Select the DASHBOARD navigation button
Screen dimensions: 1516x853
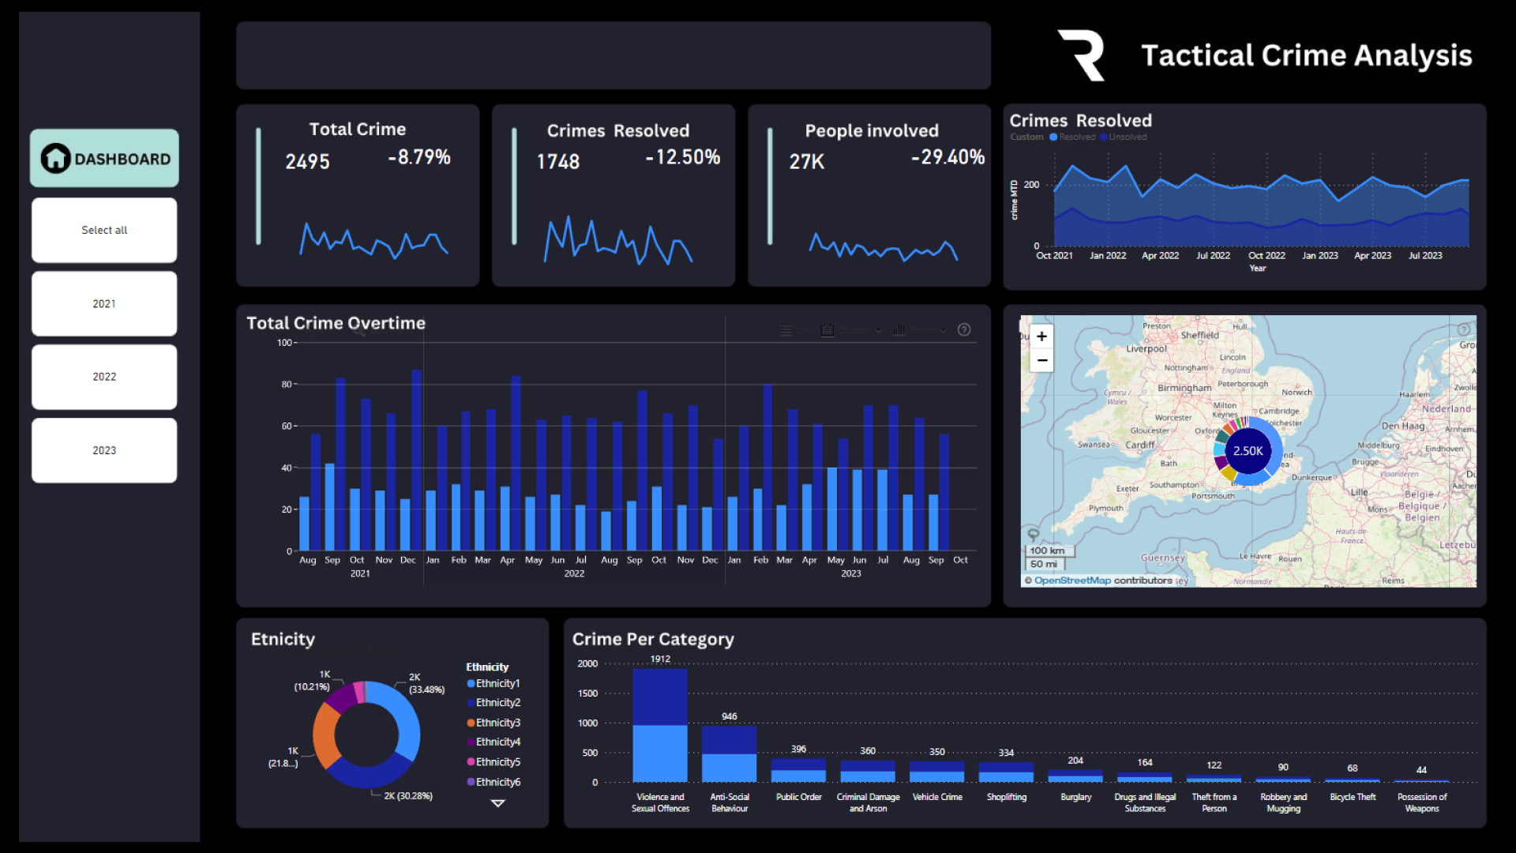(104, 158)
